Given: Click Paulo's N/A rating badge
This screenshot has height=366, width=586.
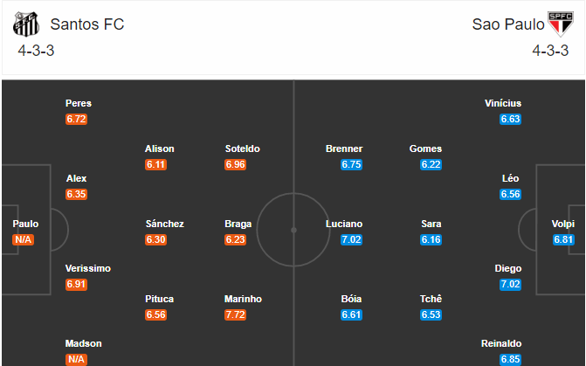Looking at the screenshot, I should coord(24,239).
